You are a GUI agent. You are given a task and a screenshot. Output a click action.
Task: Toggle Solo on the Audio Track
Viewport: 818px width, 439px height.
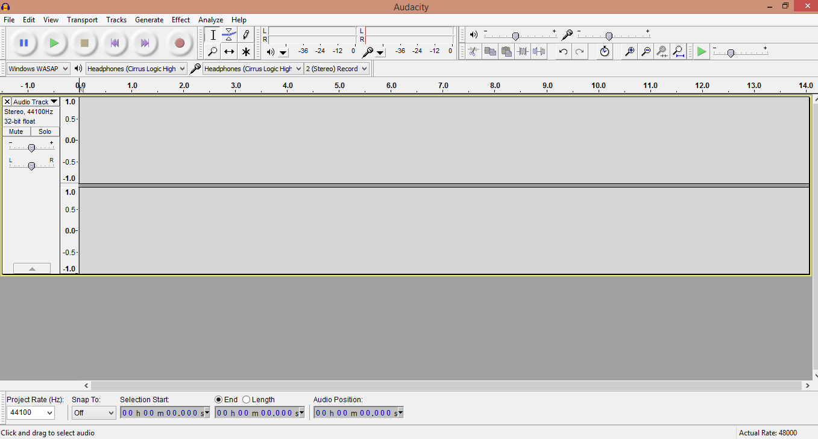pos(45,131)
